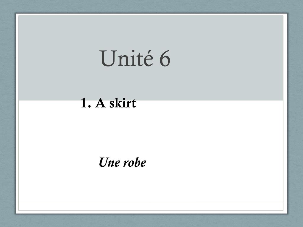Click the number '6' in the title
The height and width of the screenshot is (227, 303).
point(165,59)
